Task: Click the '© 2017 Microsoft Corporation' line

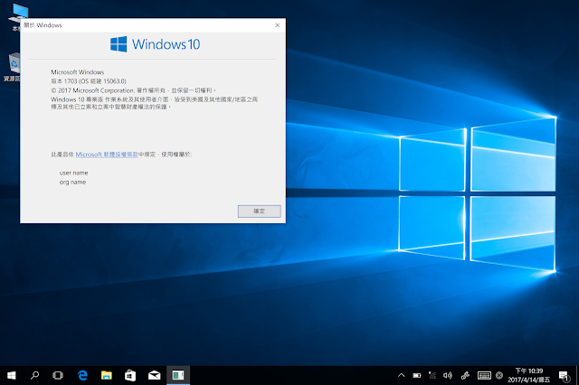Action: pos(133,90)
